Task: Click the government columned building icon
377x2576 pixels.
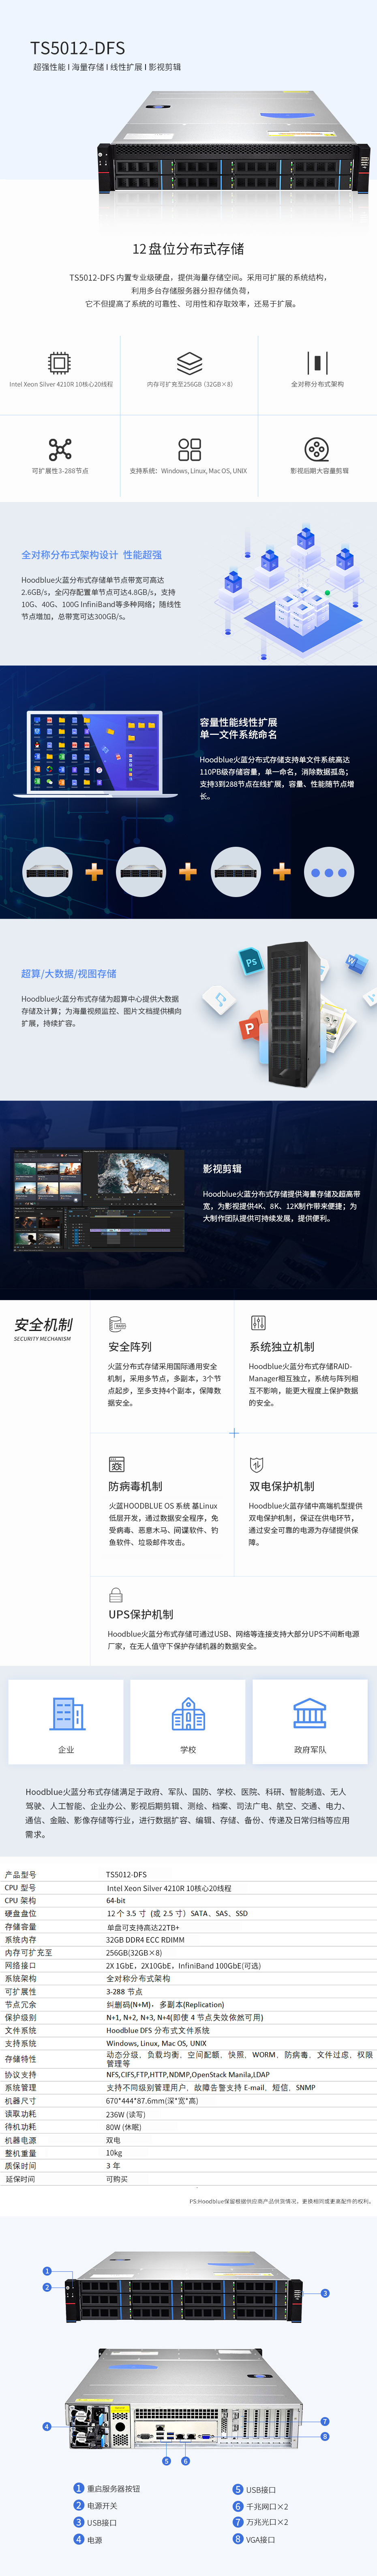Action: (x=310, y=1713)
